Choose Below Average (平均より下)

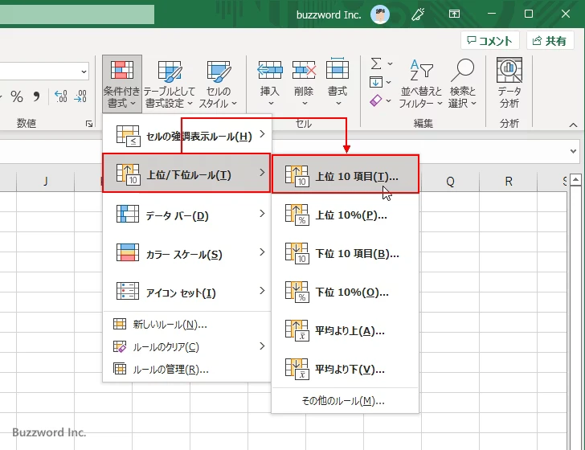[x=346, y=369]
